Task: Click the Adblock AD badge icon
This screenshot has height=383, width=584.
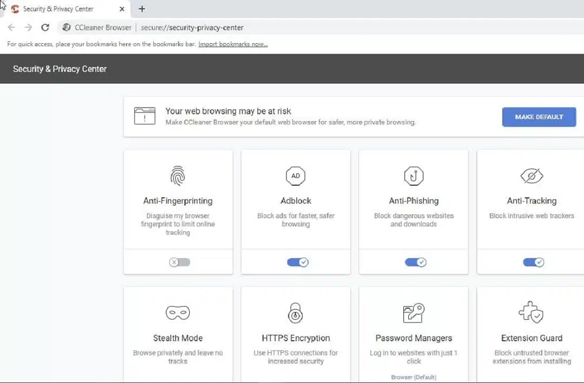Action: (296, 176)
